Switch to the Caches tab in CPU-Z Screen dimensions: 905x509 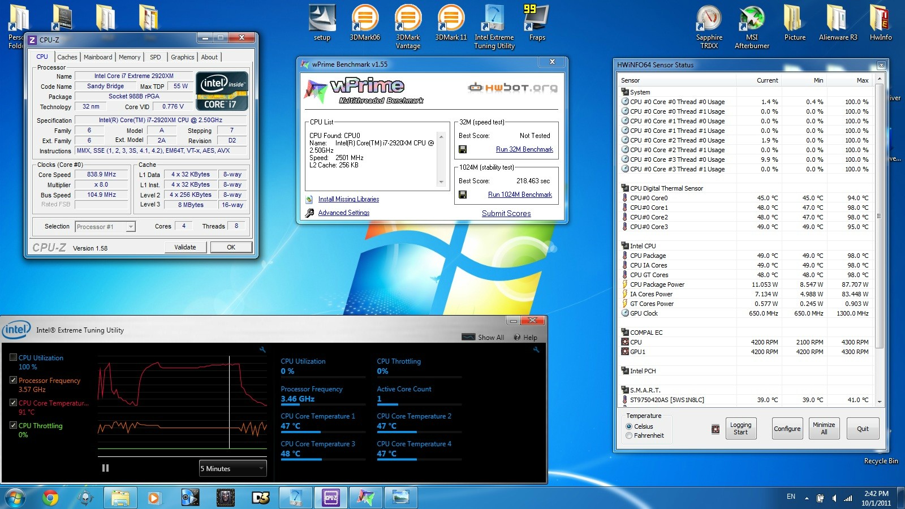67,57
